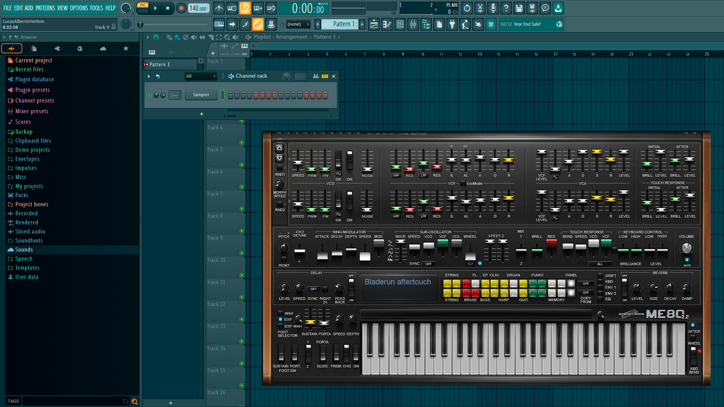Click the ME80 VOLUME knob
Viewport: 724px width, 407px height.
point(686,248)
